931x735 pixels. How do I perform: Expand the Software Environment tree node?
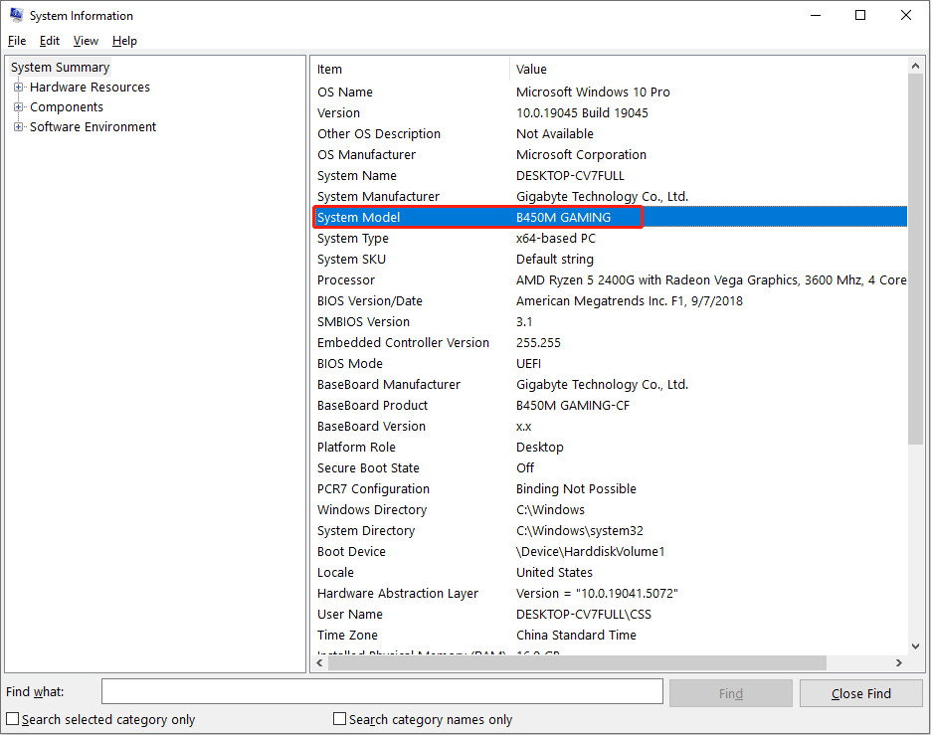click(x=20, y=126)
